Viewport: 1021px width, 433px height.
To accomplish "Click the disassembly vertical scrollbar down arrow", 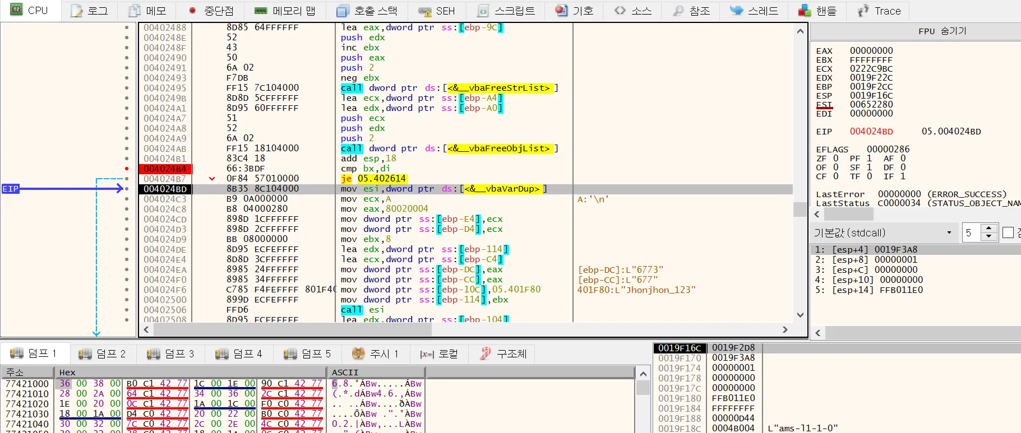I will pos(800,315).
